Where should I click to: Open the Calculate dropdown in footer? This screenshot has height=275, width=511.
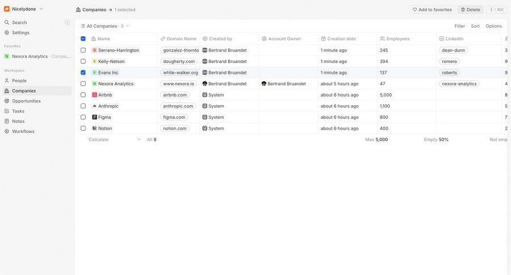tap(114, 140)
